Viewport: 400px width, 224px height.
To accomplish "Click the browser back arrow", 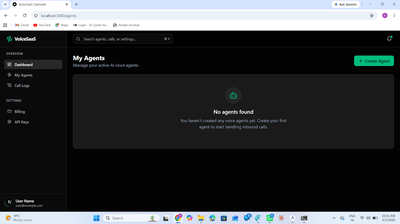I will [6, 15].
